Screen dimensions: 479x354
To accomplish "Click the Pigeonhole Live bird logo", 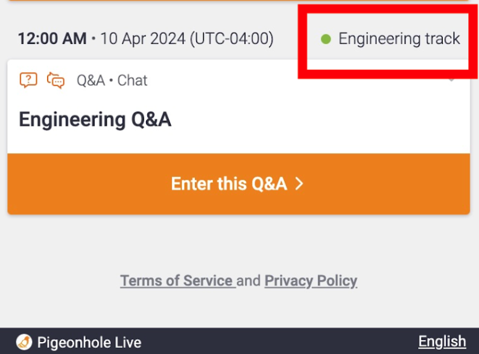I will tap(24, 342).
